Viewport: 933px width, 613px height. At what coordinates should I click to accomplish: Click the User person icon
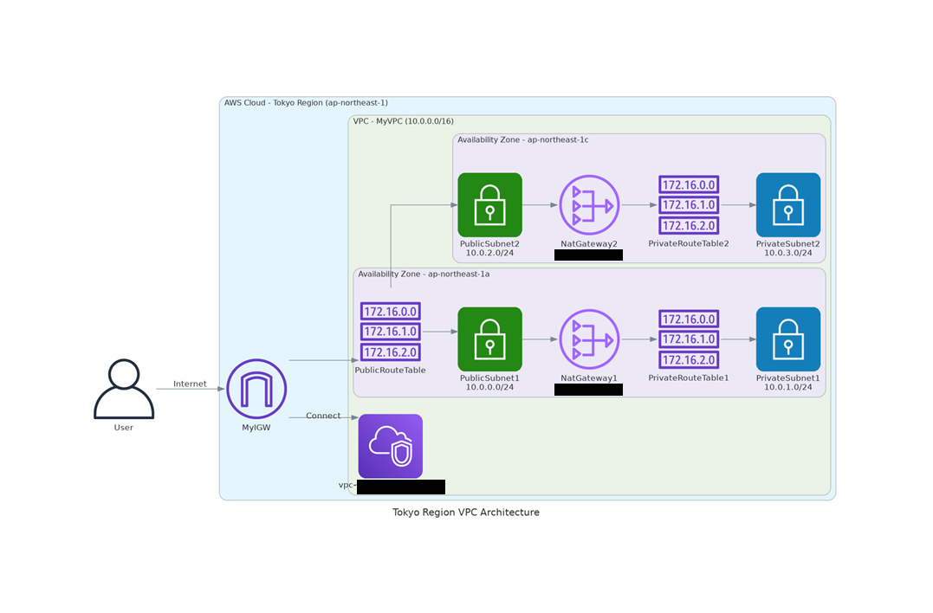(x=124, y=389)
